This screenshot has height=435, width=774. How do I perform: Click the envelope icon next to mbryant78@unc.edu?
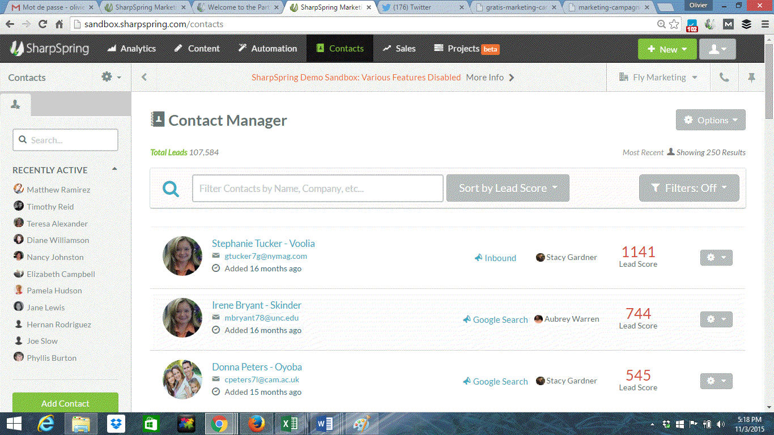216,317
